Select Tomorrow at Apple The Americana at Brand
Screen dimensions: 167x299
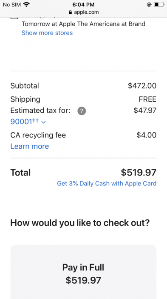coord(83,24)
